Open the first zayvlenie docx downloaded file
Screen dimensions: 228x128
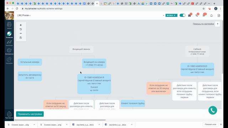[x=83, y=125]
